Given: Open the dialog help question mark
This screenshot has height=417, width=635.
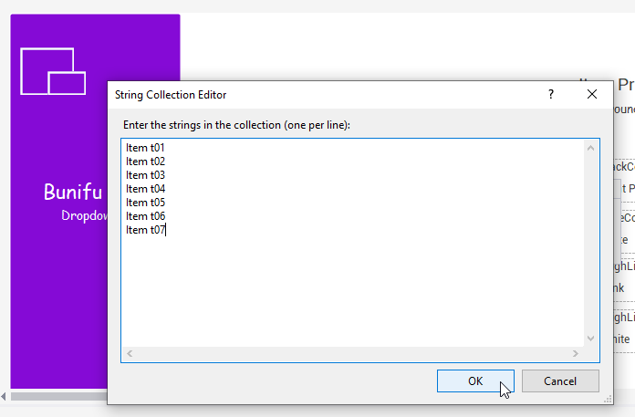Looking at the screenshot, I should [x=551, y=94].
